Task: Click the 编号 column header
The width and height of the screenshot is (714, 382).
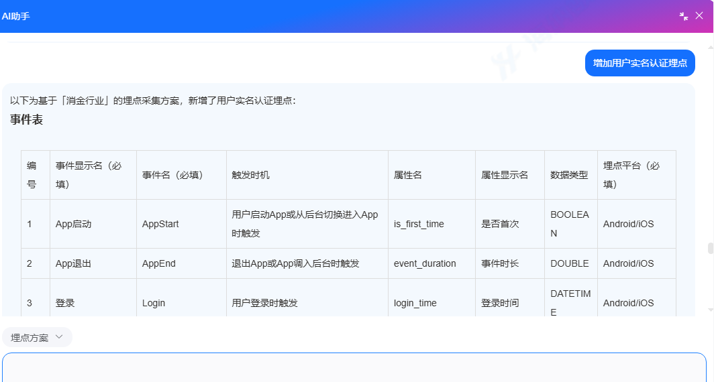Action: pyautogui.click(x=36, y=175)
